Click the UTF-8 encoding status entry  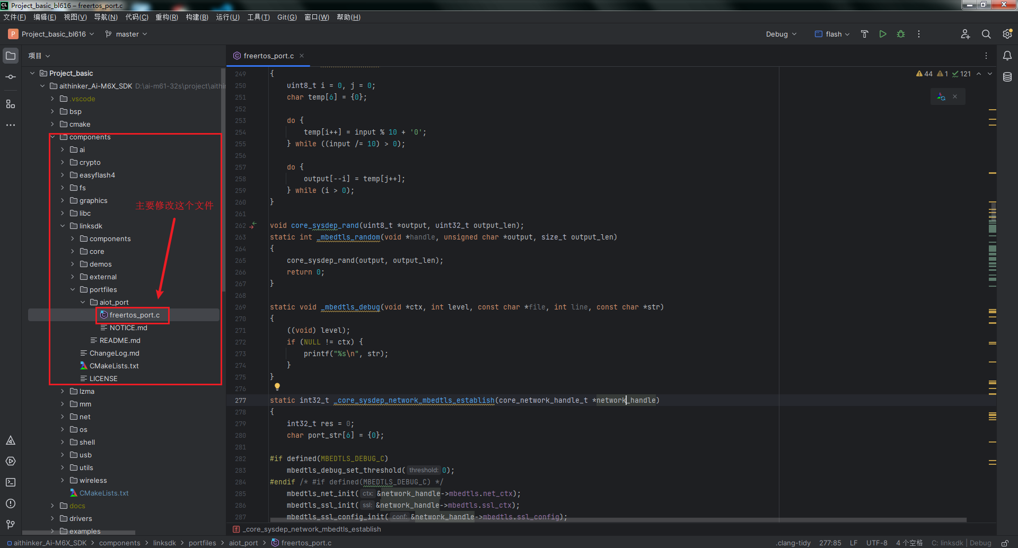[877, 543]
